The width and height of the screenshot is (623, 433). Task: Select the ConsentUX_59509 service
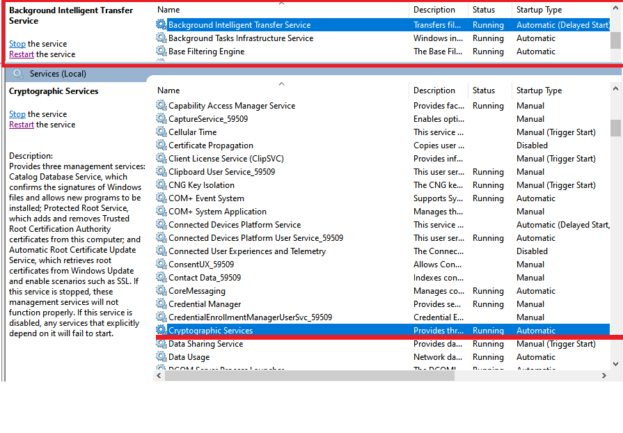[x=383, y=264]
